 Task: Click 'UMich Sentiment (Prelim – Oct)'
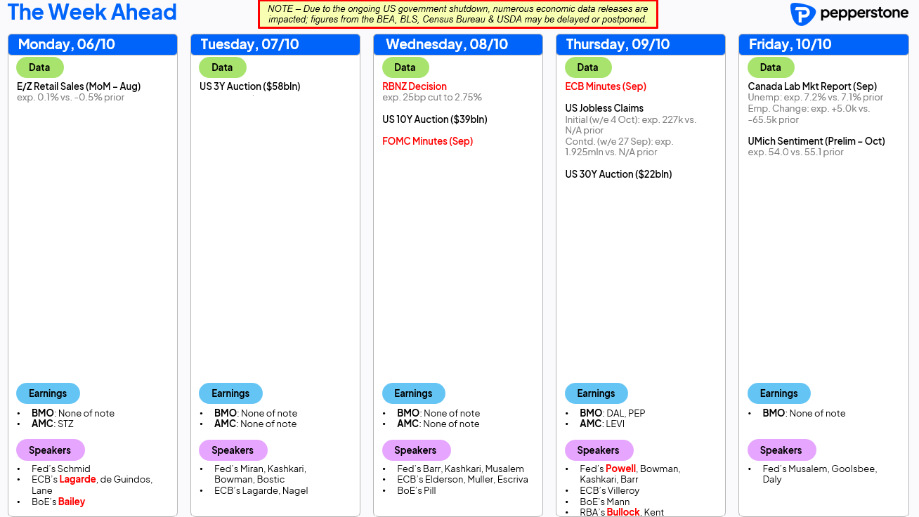816,141
